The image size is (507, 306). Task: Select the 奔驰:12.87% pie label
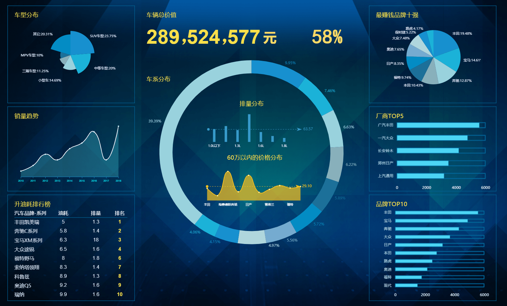462,81
